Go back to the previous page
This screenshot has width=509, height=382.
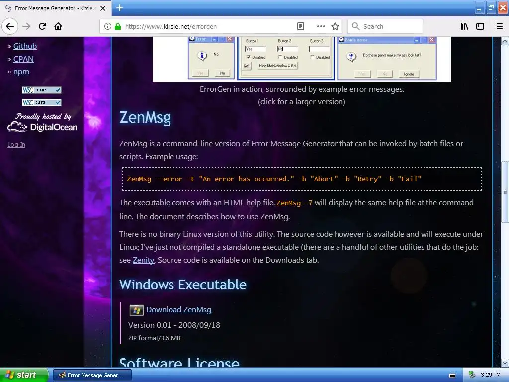point(10,26)
